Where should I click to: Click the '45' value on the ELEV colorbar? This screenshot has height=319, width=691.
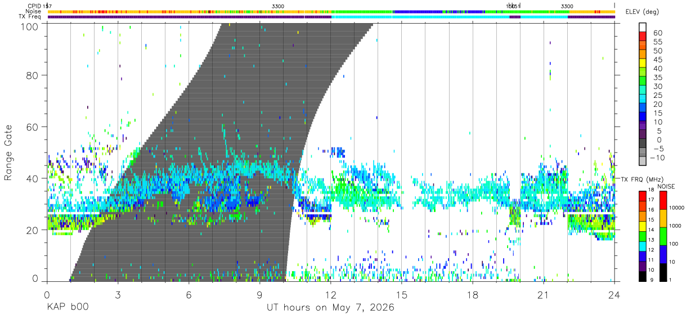click(x=657, y=60)
